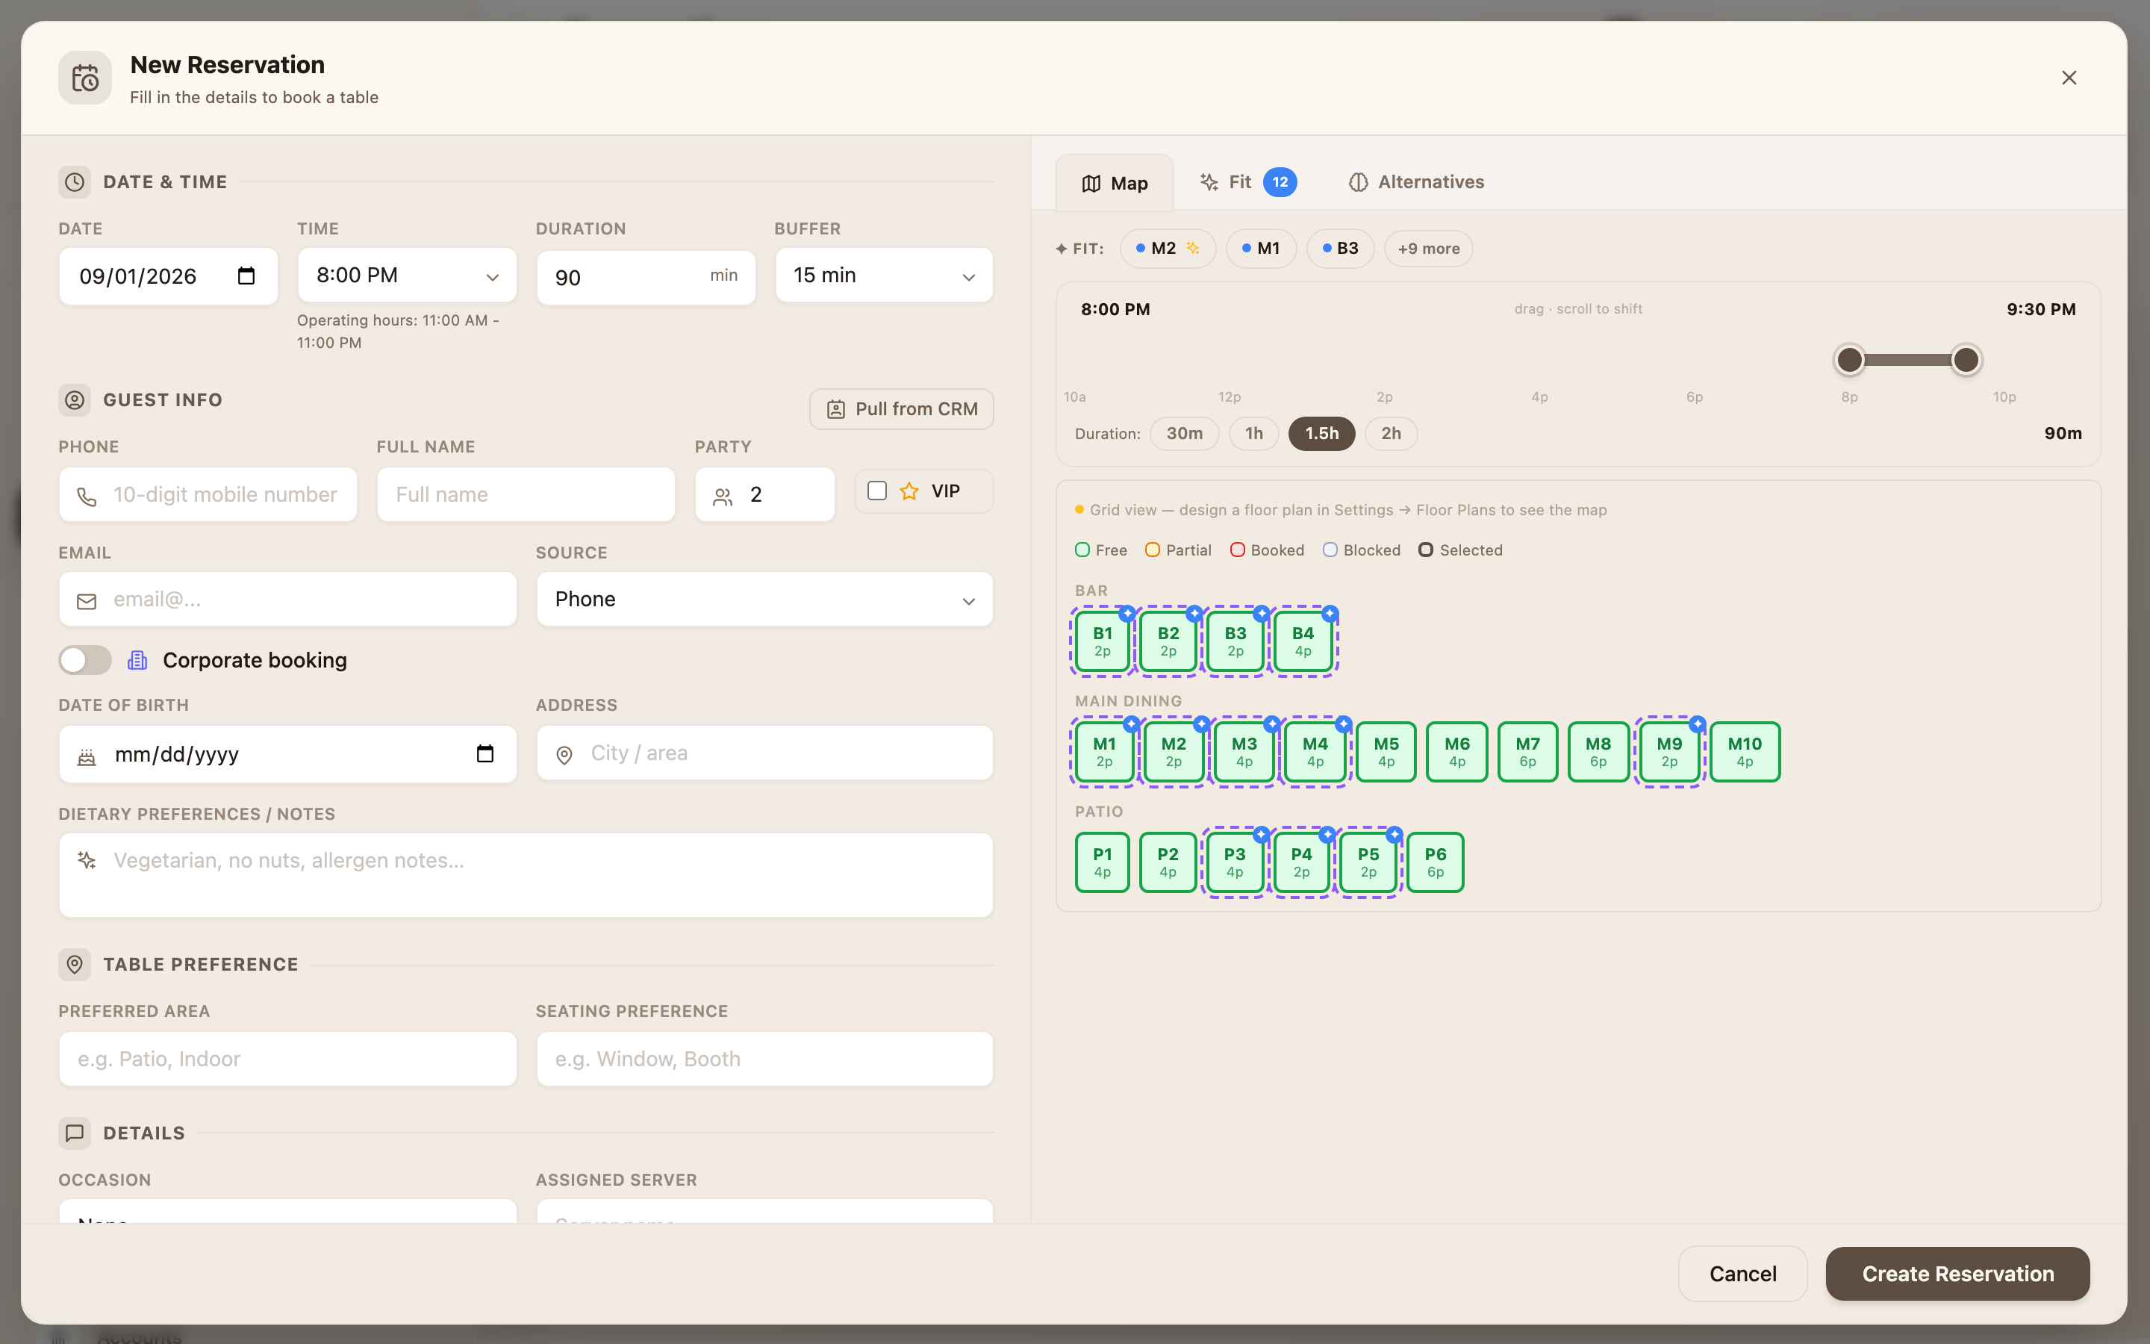Select table M5 in Main Dining
Viewport: 2150px width, 1344px height.
tap(1386, 752)
